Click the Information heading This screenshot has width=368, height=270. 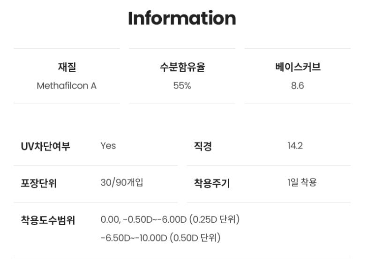coord(182,18)
